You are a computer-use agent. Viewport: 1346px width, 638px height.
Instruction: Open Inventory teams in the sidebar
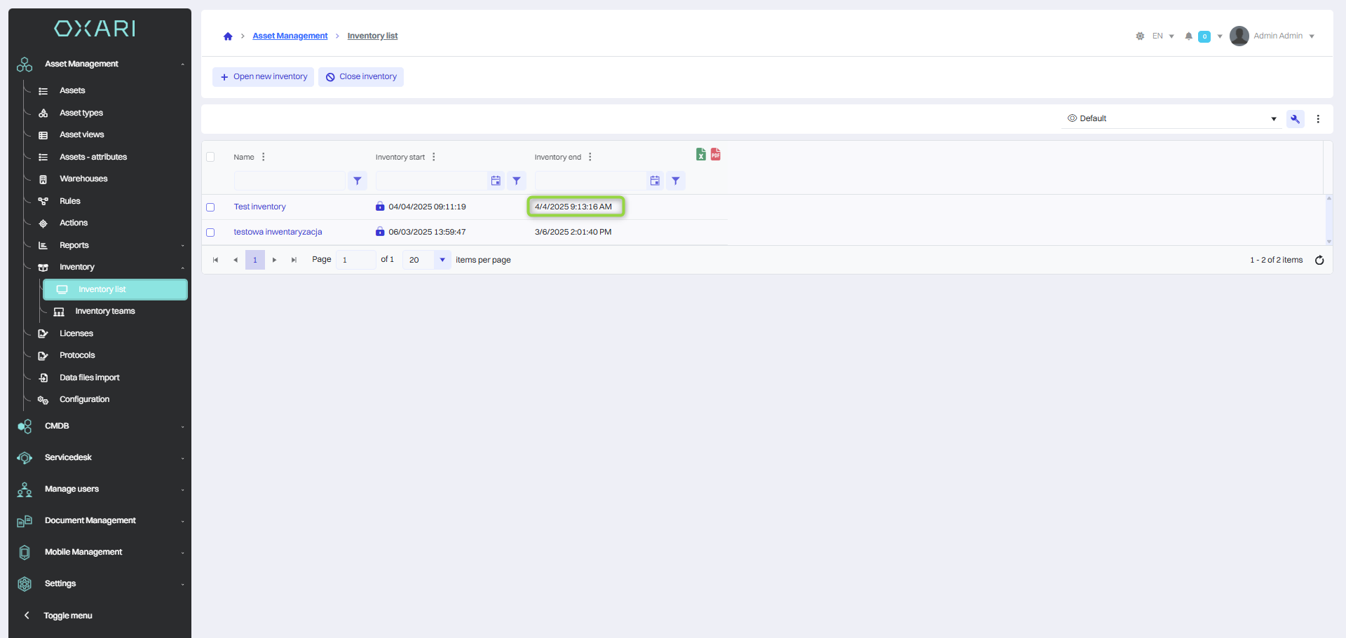[104, 312]
